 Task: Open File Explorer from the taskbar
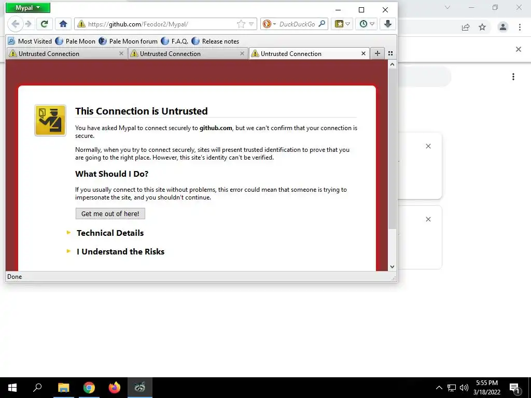[63, 388]
